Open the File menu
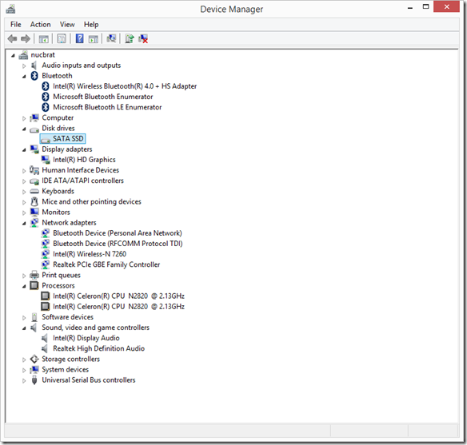The height and width of the screenshot is (445, 467). click(16, 25)
